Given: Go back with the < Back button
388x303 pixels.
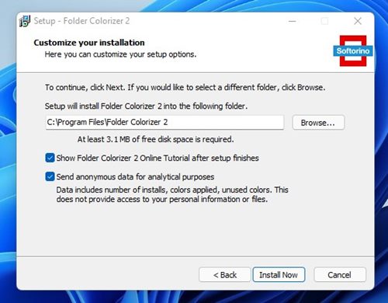Looking at the screenshot, I should (225, 275).
